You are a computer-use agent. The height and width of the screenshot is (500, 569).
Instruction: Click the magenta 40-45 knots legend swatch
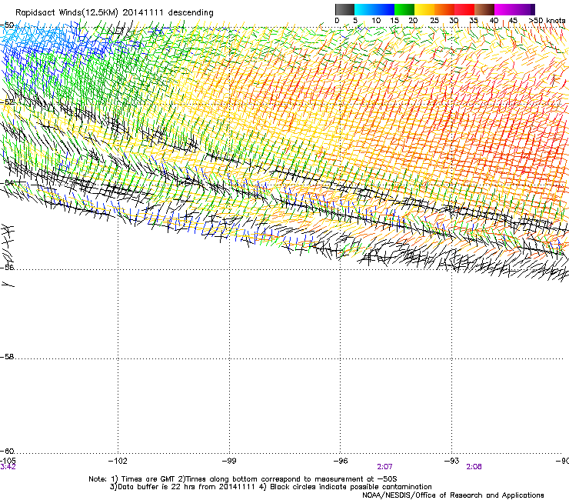pos(504,9)
